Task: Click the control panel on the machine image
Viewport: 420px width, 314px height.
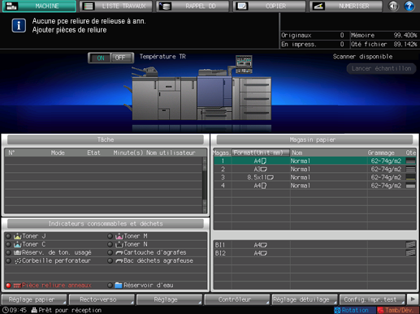Action: tap(244, 64)
